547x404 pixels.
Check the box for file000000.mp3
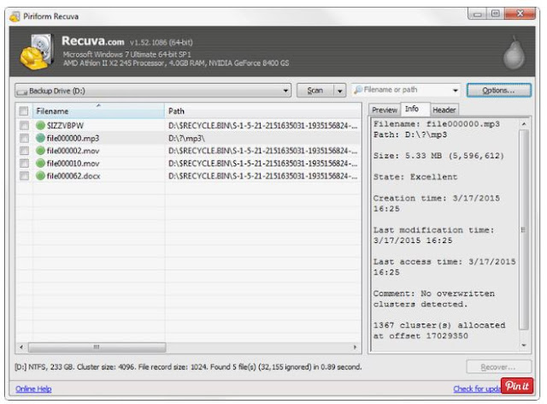coord(24,138)
